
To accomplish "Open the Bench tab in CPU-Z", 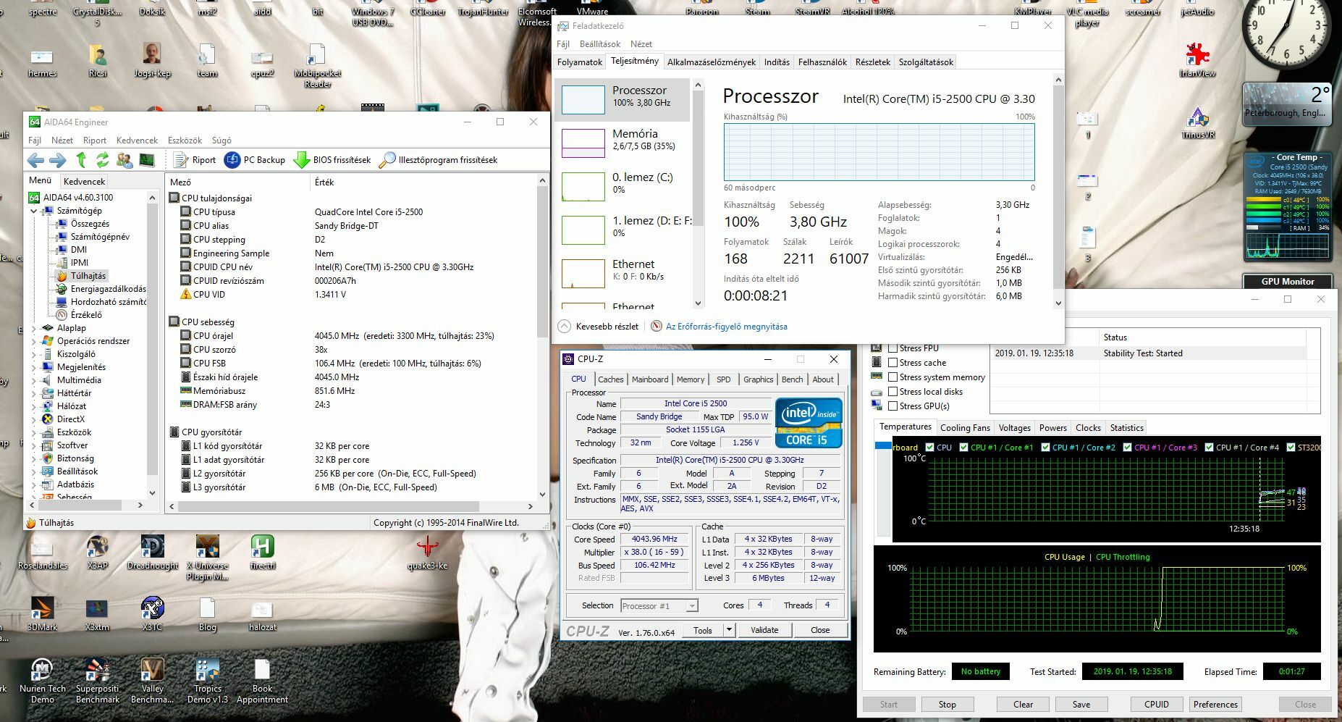I will point(792,379).
